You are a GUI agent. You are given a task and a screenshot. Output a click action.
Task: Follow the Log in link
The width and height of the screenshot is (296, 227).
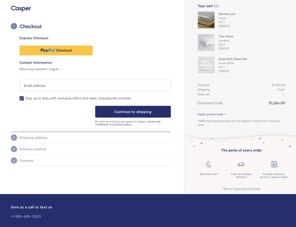[x=54, y=69]
